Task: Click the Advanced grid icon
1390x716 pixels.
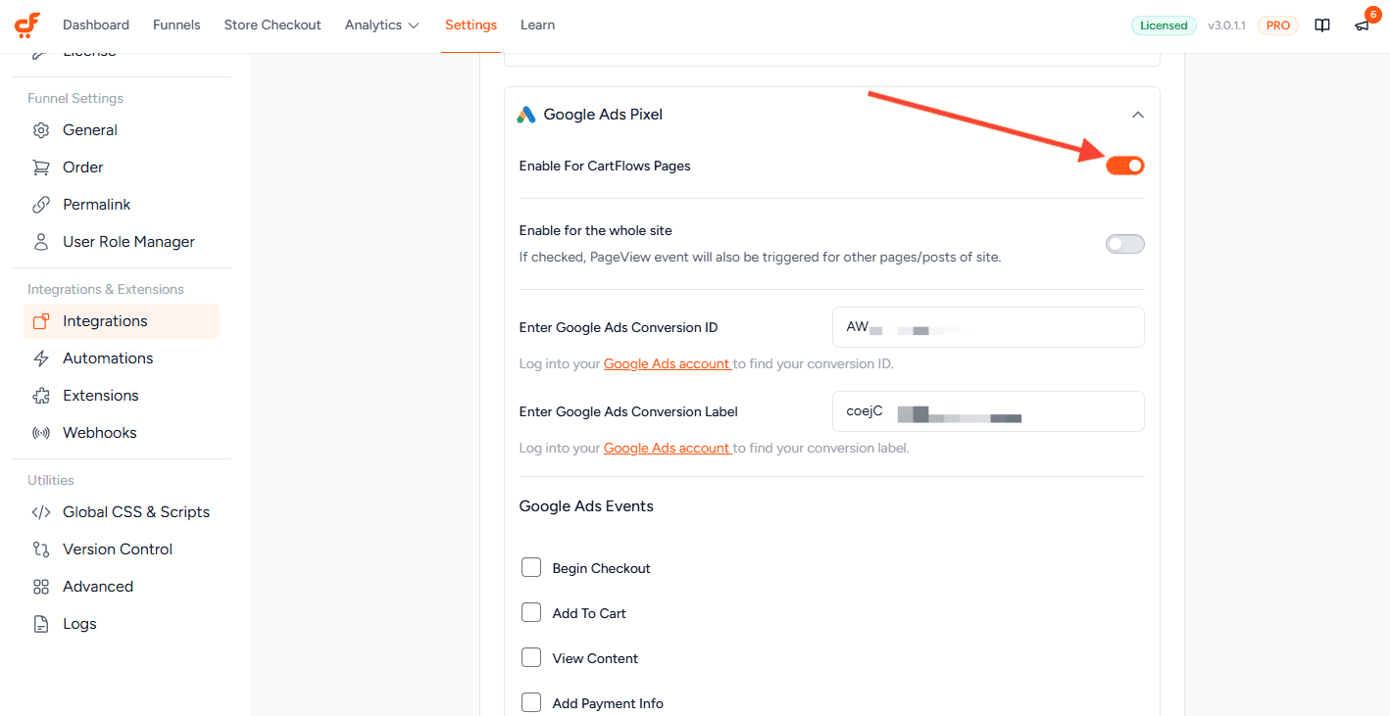Action: click(41, 587)
